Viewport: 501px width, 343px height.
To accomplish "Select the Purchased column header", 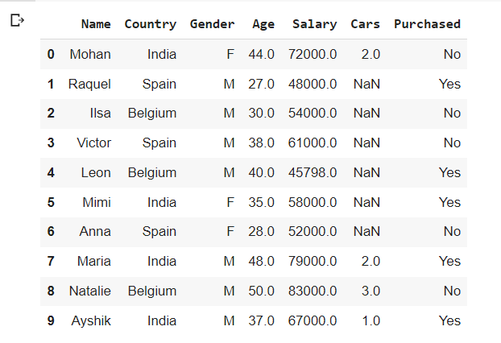I will 427,24.
